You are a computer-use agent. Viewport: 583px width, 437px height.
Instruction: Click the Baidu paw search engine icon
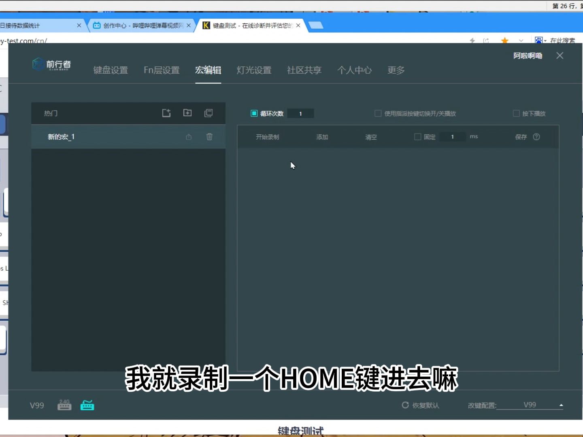point(539,40)
